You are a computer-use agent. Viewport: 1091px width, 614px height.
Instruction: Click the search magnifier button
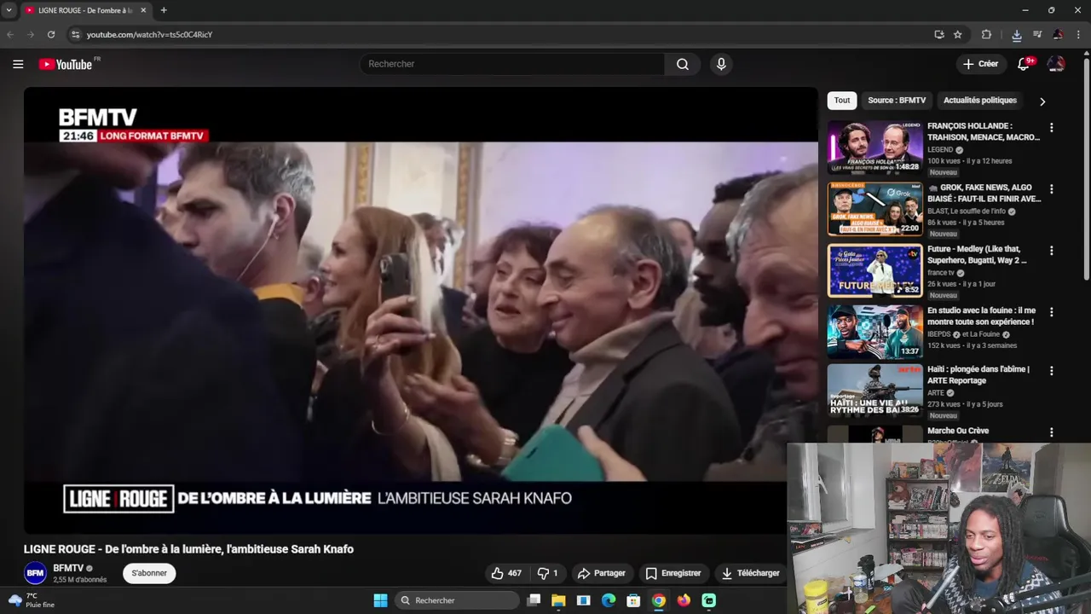click(683, 64)
